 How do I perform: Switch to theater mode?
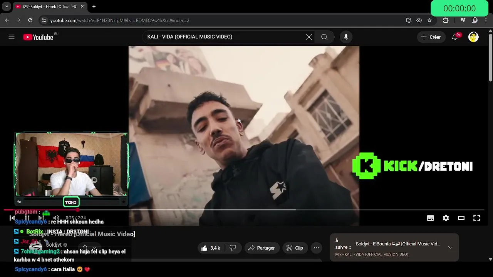[x=461, y=218]
